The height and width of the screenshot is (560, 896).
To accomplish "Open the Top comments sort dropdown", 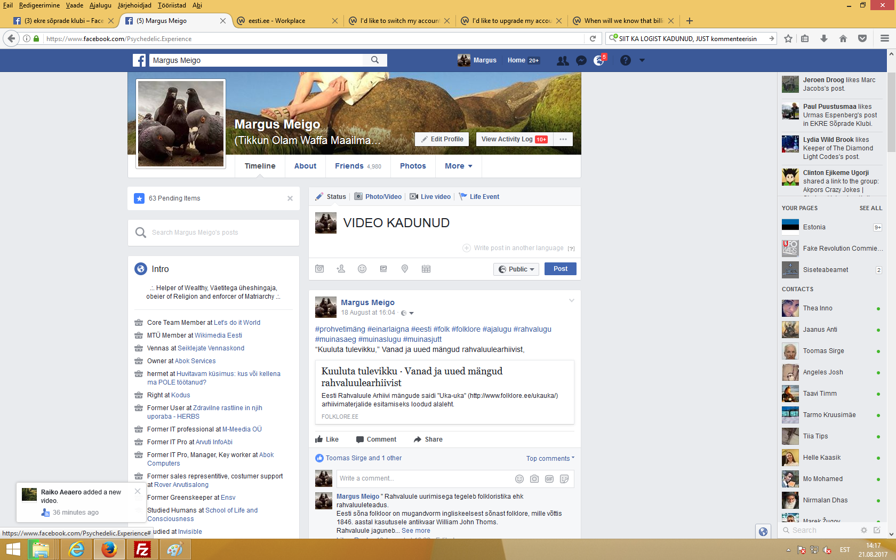I will coord(550,459).
